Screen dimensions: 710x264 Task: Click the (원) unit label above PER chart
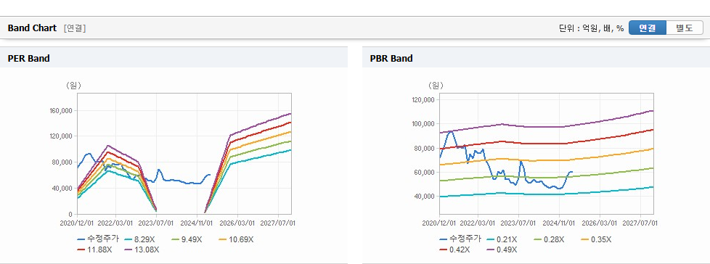point(73,85)
